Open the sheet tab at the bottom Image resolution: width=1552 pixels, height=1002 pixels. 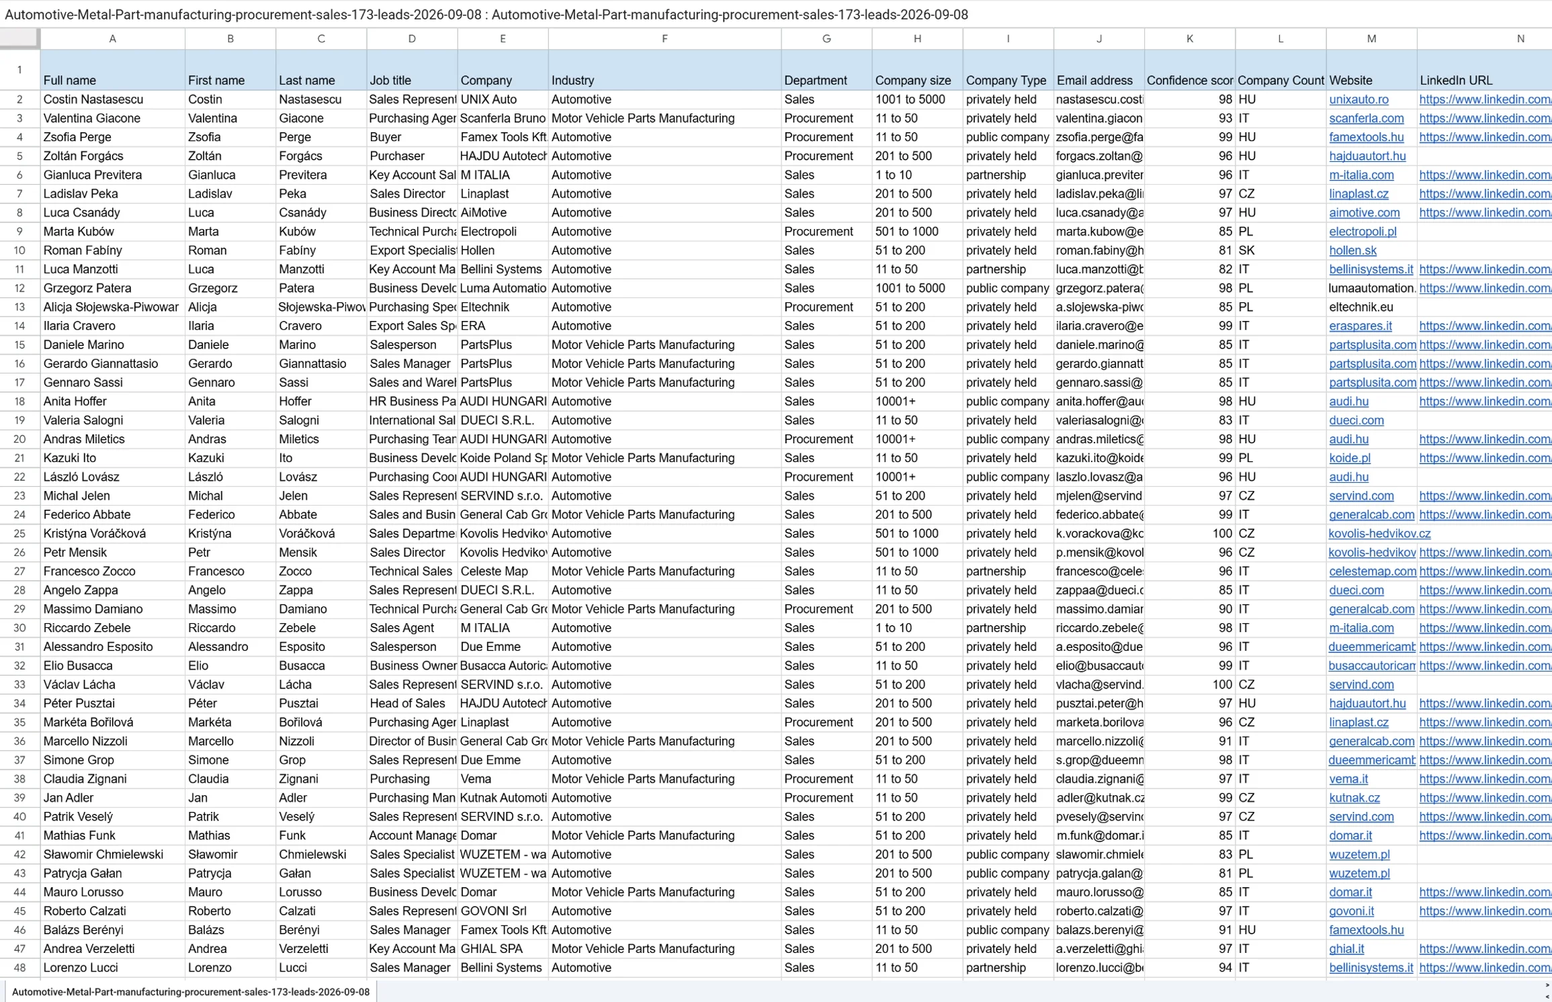(x=191, y=991)
